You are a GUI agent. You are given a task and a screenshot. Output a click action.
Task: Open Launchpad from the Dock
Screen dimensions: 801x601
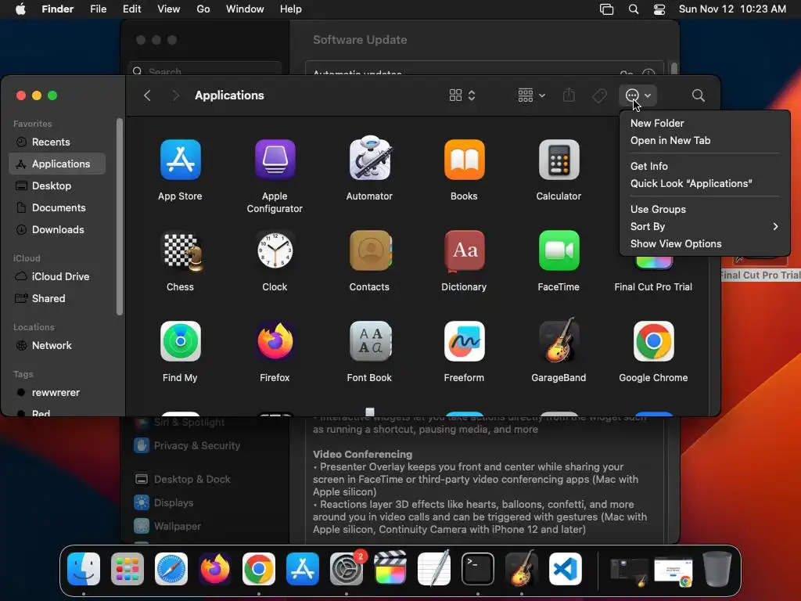128,570
